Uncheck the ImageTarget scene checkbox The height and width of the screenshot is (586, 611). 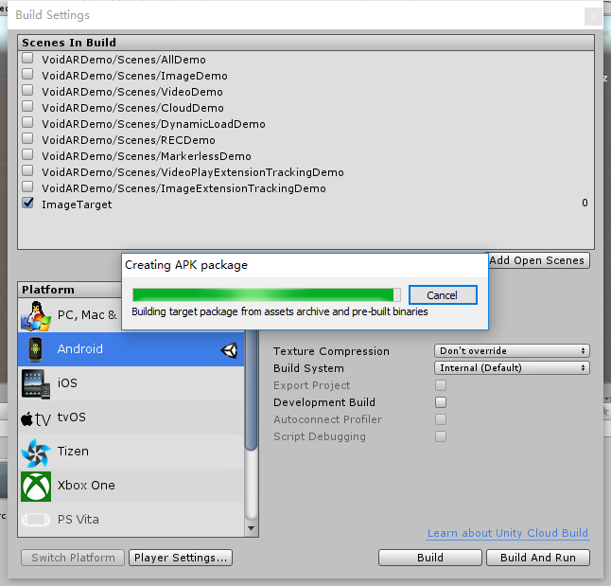pyautogui.click(x=27, y=203)
